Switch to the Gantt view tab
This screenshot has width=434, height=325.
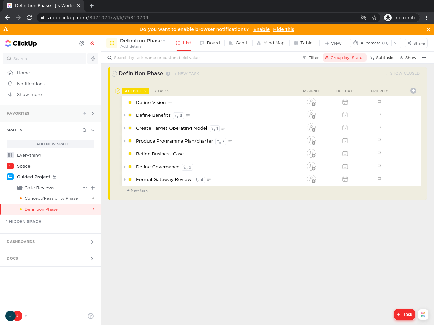point(238,43)
